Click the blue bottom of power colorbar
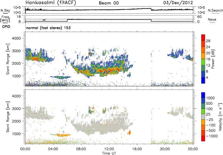The width and height of the screenshot is (223, 155). (203, 81)
